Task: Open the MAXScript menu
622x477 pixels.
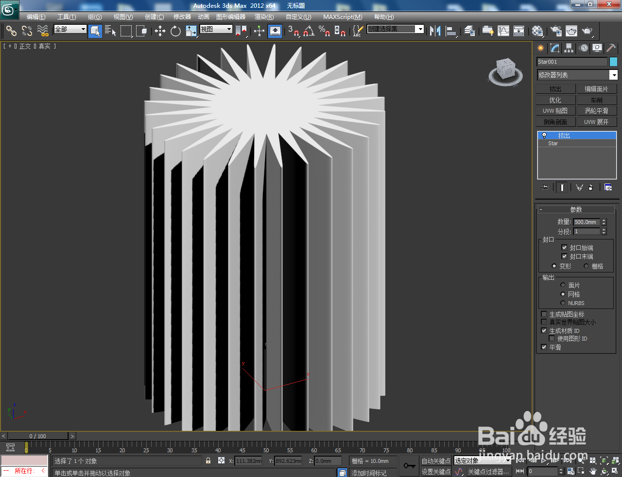Action: coord(343,17)
